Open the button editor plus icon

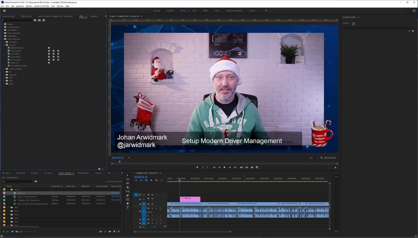335,167
